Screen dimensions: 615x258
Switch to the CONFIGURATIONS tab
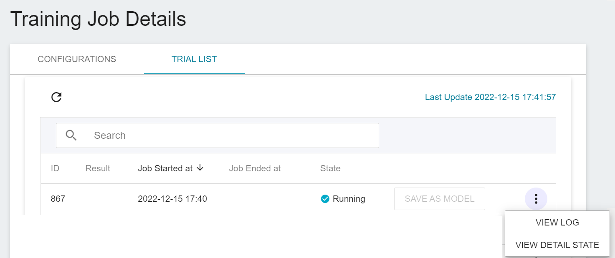[x=77, y=59]
